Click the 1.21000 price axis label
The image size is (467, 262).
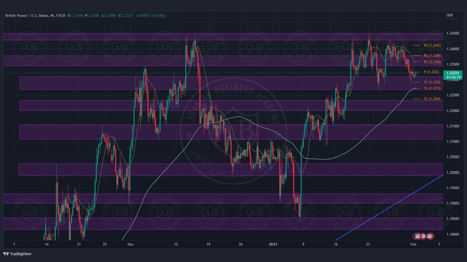453,142
